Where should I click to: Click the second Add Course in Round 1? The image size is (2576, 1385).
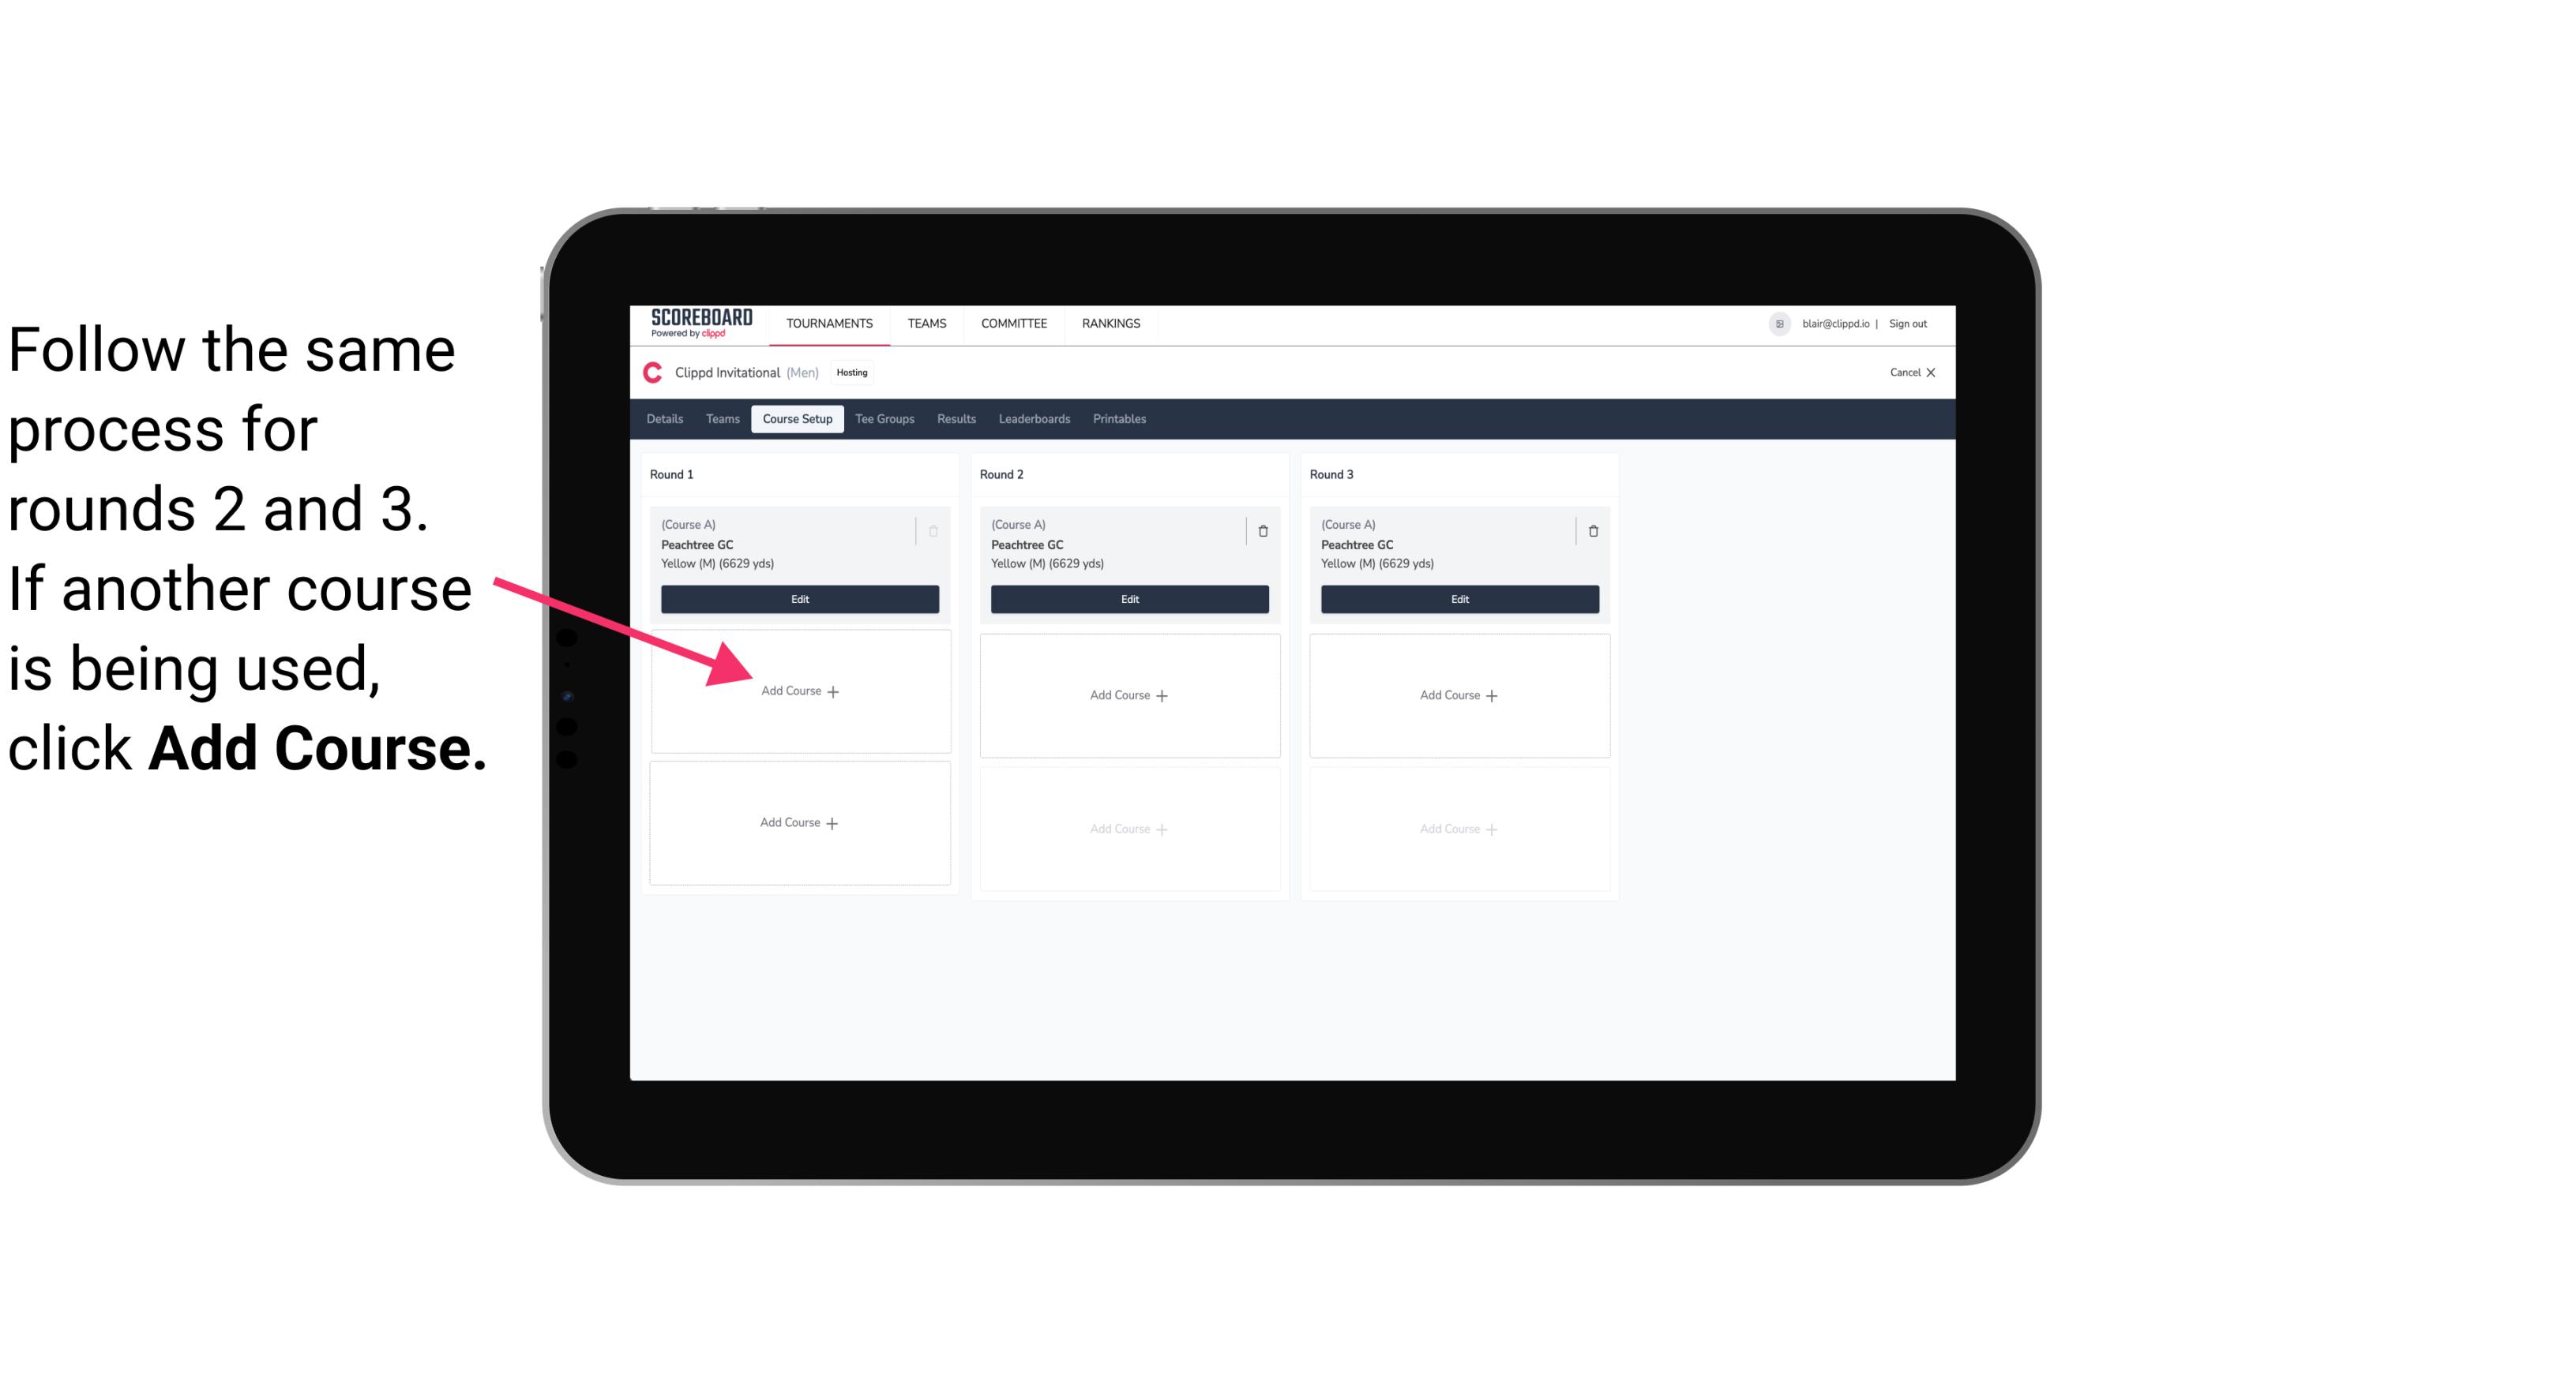pos(797,822)
